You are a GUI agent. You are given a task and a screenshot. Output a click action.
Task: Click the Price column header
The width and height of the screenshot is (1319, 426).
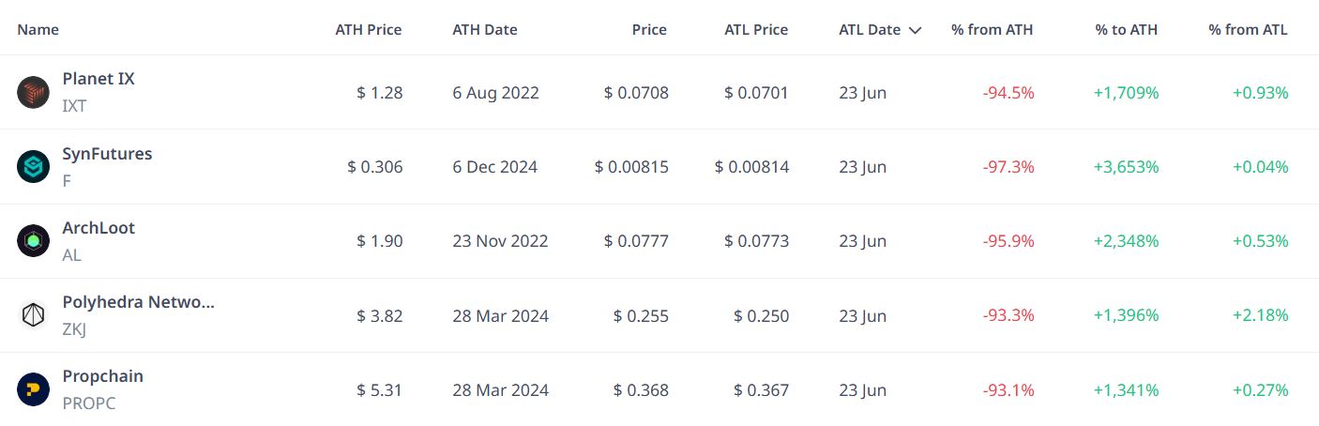coord(649,29)
